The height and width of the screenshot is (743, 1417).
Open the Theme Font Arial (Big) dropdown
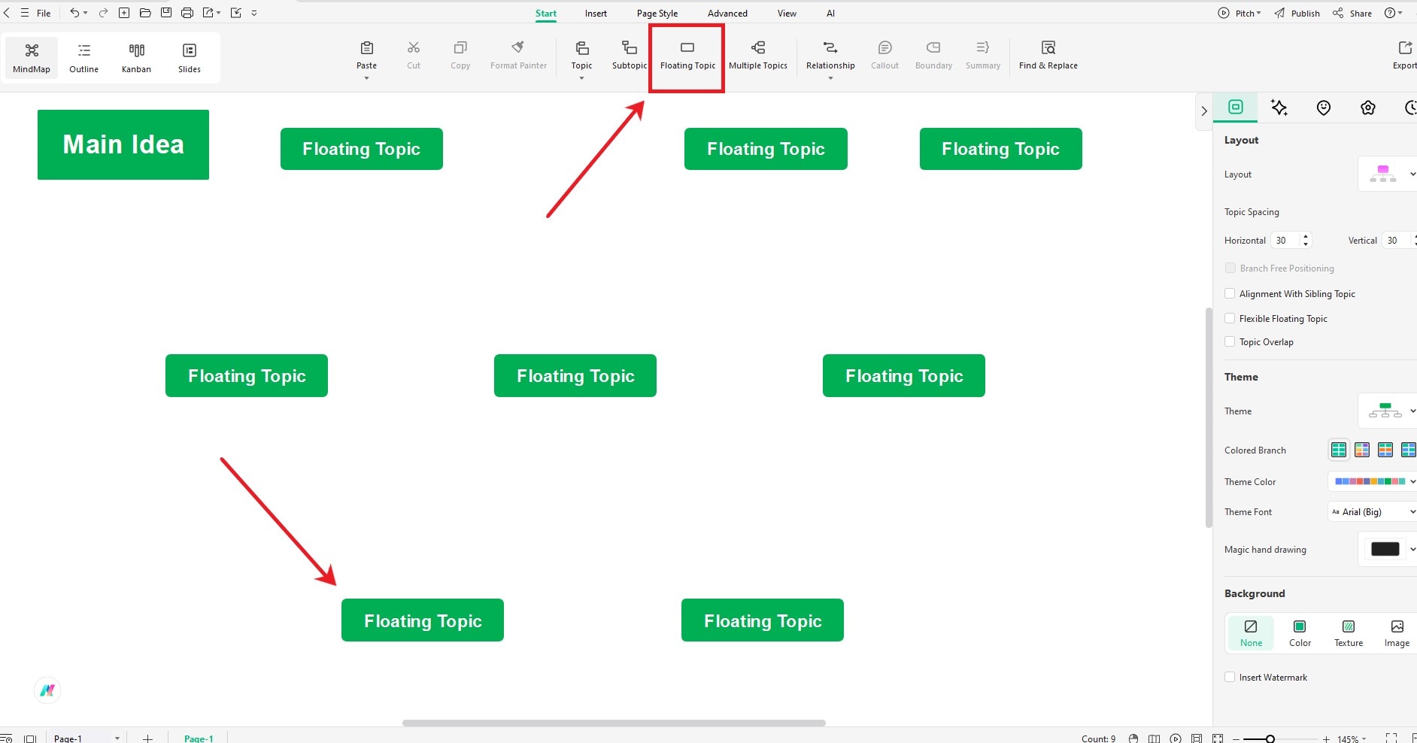tap(1373, 511)
